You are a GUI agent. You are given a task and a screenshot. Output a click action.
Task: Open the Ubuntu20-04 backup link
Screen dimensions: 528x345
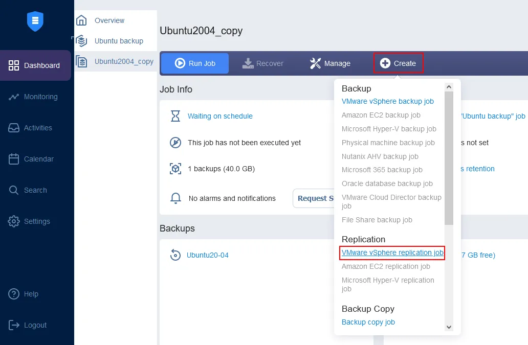[x=207, y=255]
